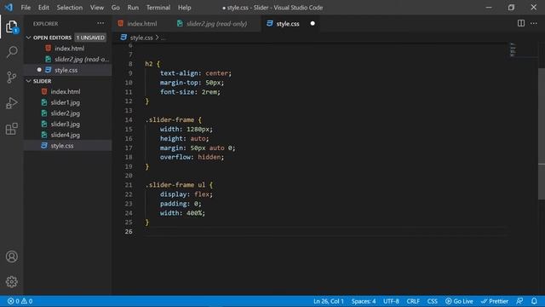Click line number 14 in gutter
The height and width of the screenshot is (307, 545).
pyautogui.click(x=129, y=119)
